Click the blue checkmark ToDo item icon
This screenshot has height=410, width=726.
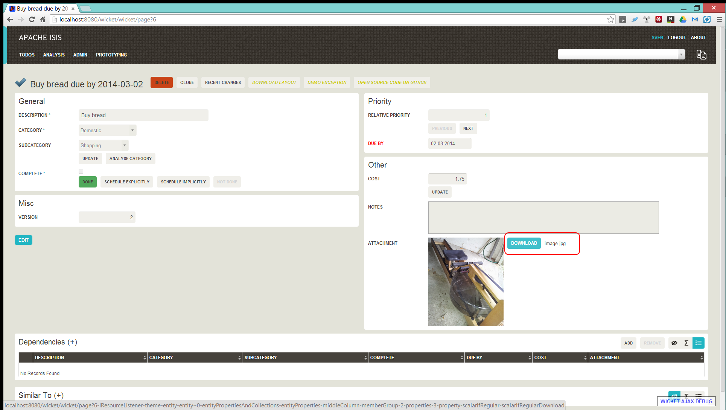click(x=21, y=82)
